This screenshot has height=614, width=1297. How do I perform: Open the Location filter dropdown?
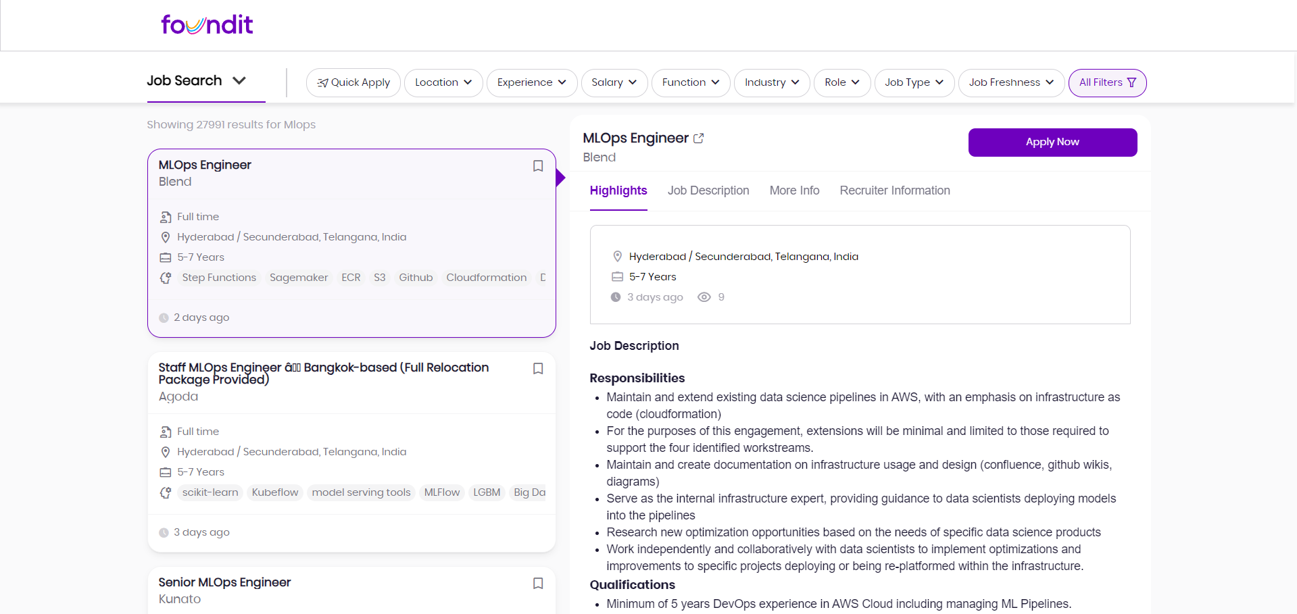(443, 83)
